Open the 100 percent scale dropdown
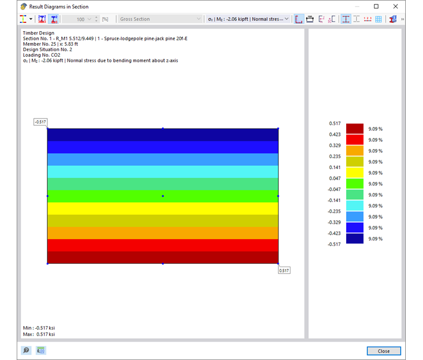 click(x=89, y=19)
